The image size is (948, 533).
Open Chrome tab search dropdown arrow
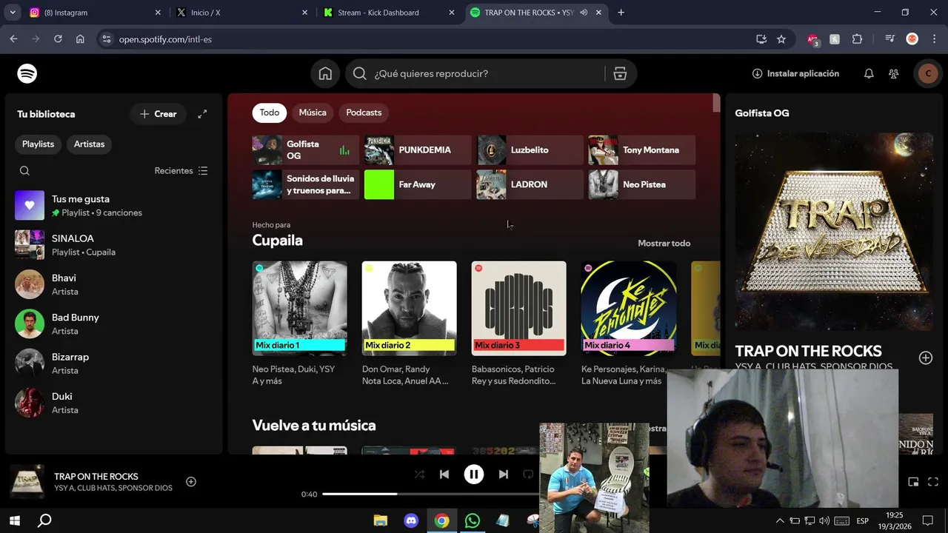(12, 13)
